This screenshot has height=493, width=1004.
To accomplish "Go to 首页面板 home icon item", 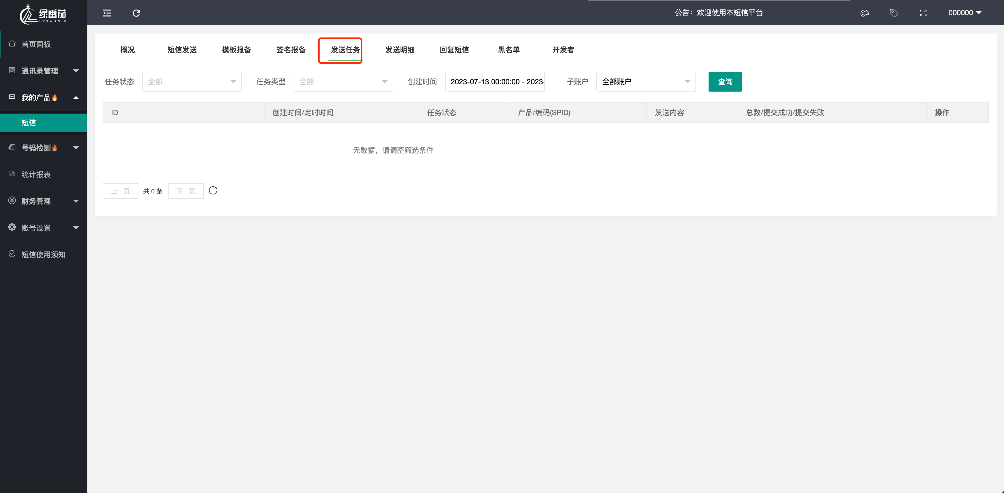I will coord(36,44).
